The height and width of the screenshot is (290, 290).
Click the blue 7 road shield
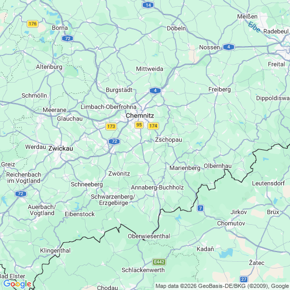point(200,208)
